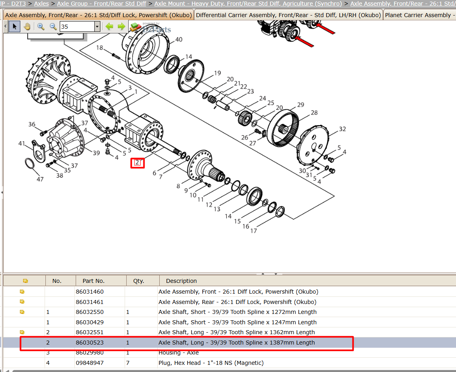Select the arrow pointer tool
The image size is (456, 372).
(x=15, y=27)
